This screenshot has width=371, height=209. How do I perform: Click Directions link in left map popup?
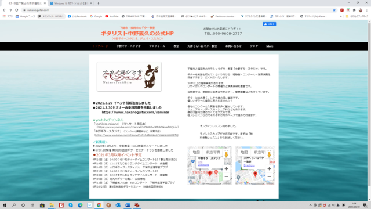pos(203,165)
